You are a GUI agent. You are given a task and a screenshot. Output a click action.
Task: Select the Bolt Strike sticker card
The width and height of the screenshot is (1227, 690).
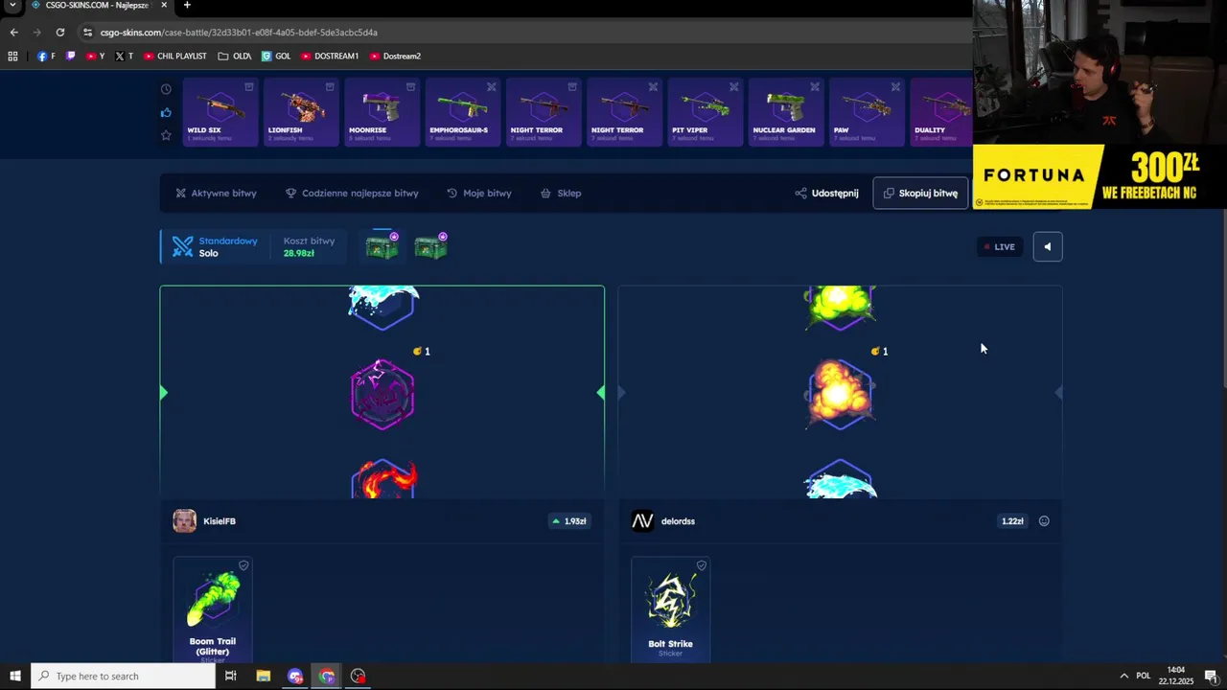pos(671,609)
